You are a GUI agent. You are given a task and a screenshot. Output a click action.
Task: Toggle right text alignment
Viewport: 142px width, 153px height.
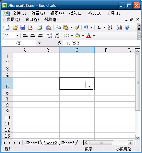coord(40,36)
